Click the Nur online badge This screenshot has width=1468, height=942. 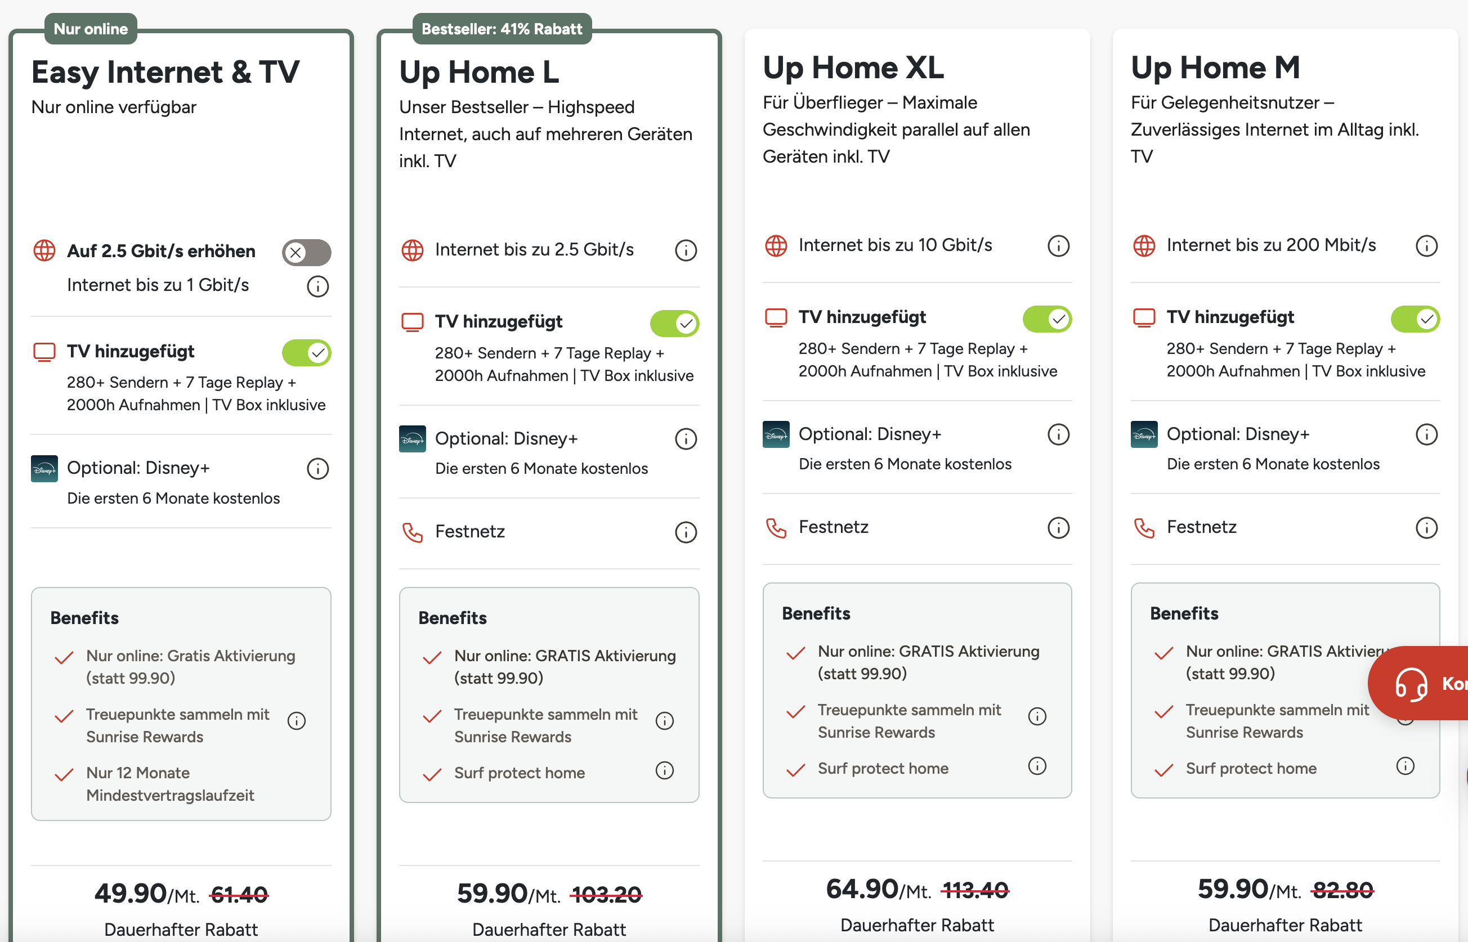coord(91,29)
